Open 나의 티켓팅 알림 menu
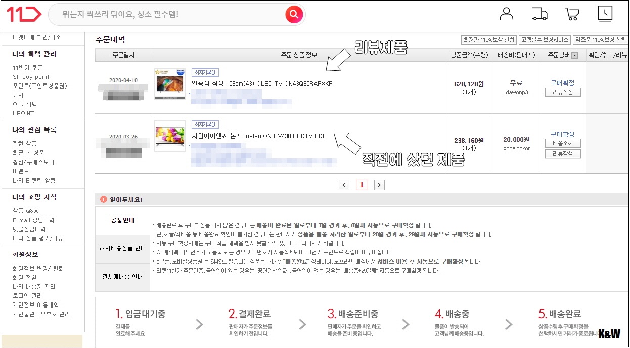The height and width of the screenshot is (348, 630). (34, 181)
